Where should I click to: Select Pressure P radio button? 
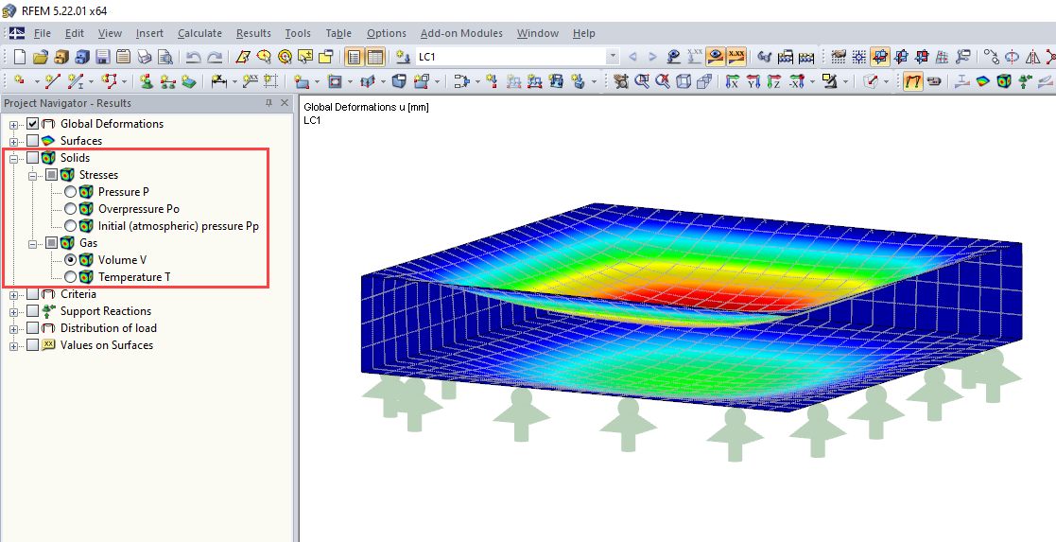(x=70, y=191)
